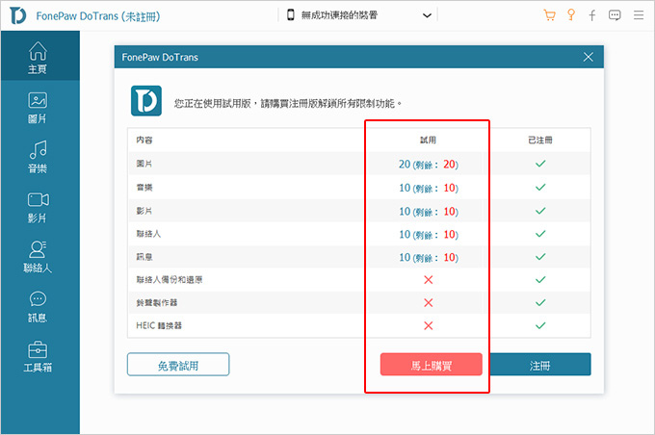Viewport: 655px width, 435px height.
Task: Click the DoTrans logo inside the dialog
Action: point(146,101)
